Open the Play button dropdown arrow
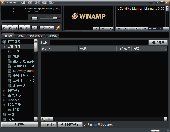The height and width of the screenshot is (132, 170). pyautogui.click(x=53, y=124)
